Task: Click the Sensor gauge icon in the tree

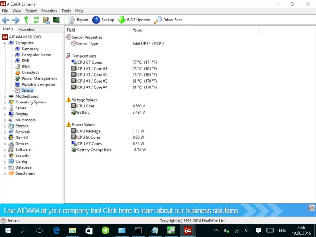Action: click(17, 90)
